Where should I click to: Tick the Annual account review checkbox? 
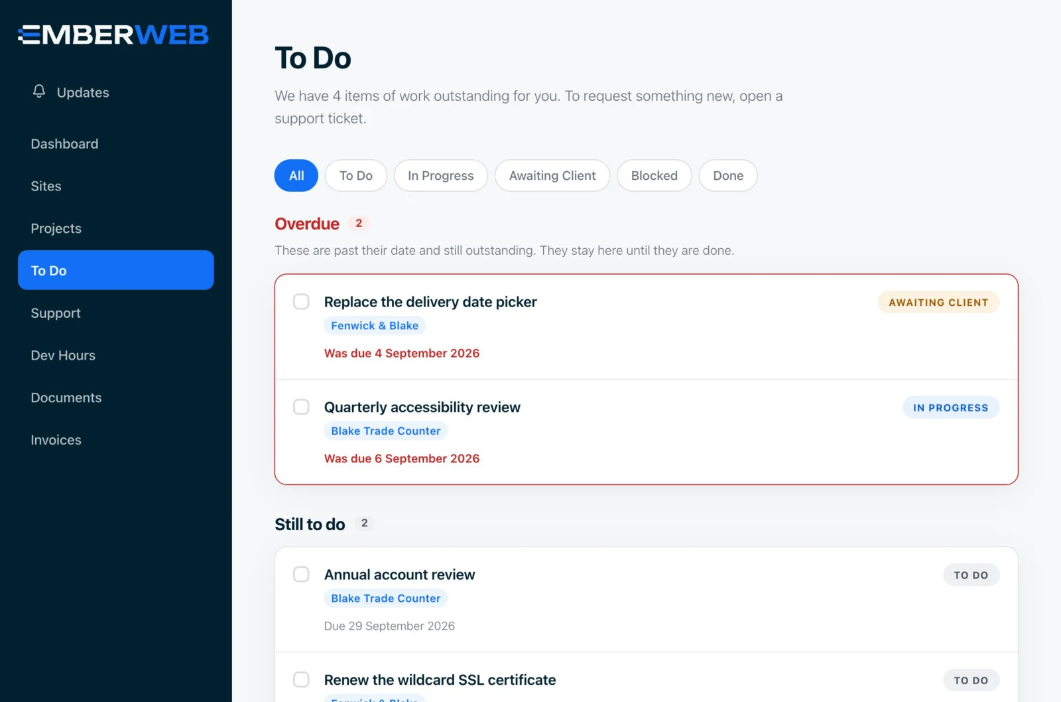tap(301, 574)
